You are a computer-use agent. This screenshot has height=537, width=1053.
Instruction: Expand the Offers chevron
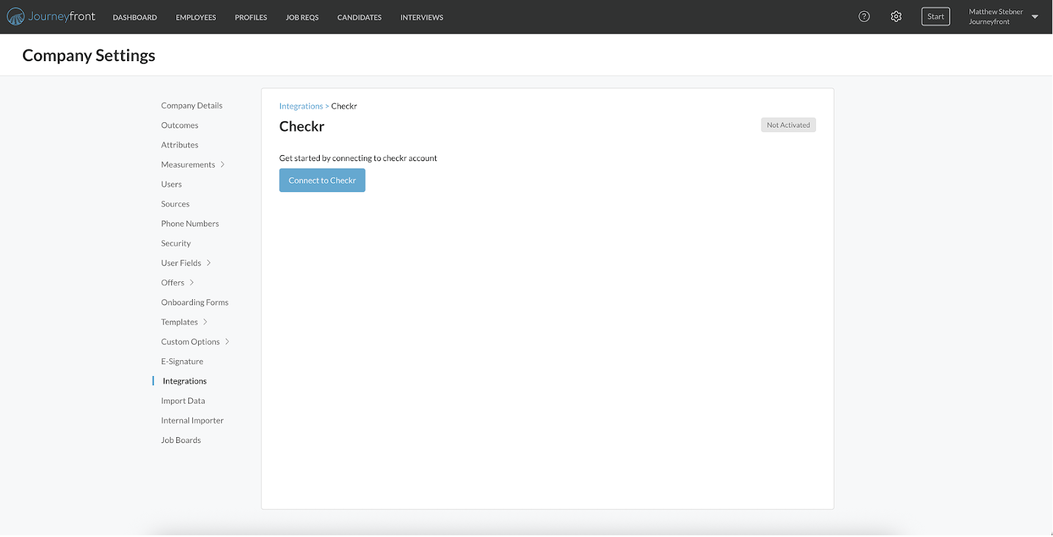tap(192, 283)
